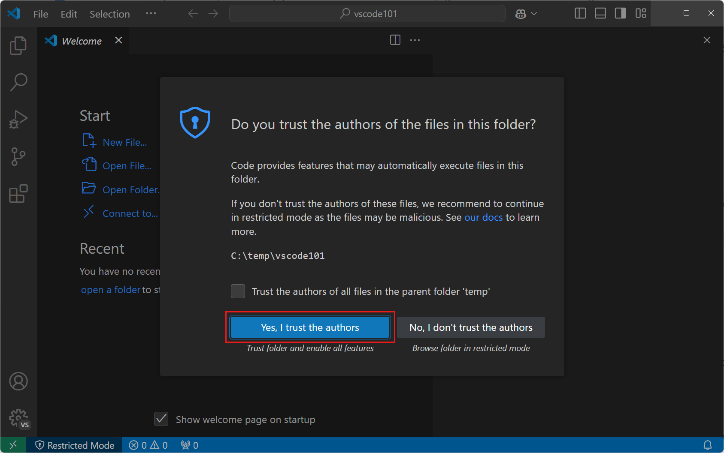Launch Run and Debug panel

click(18, 119)
